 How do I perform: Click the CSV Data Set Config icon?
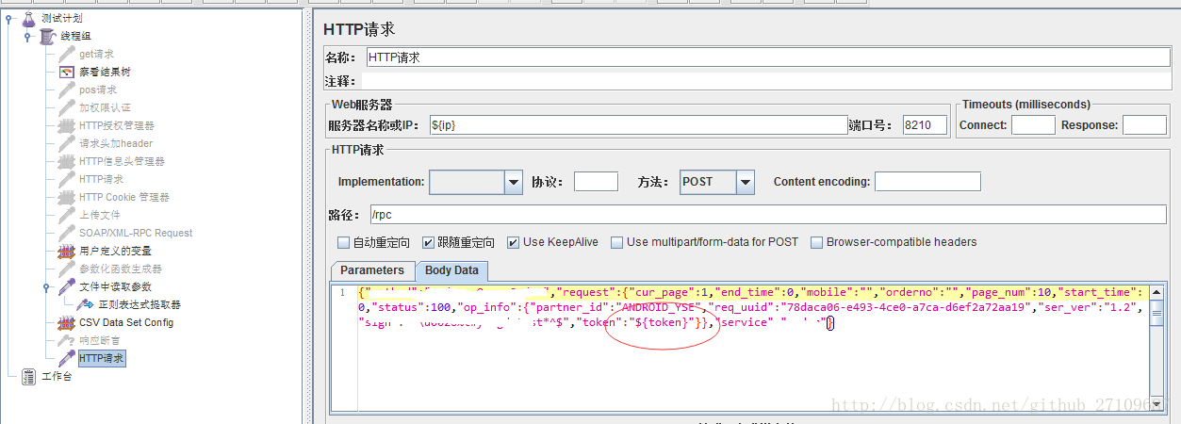point(66,322)
